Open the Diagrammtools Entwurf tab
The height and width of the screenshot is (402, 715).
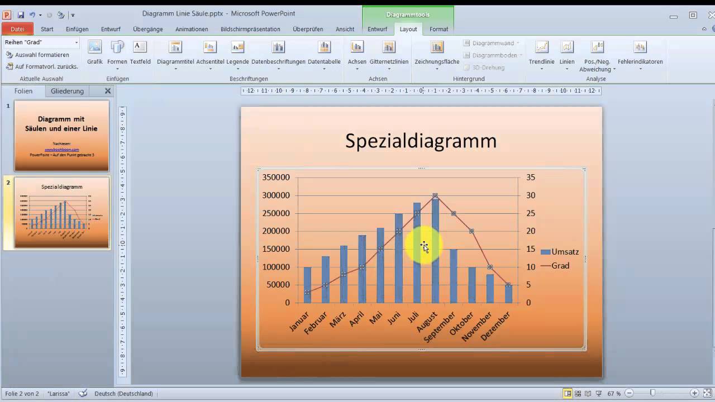pos(378,29)
